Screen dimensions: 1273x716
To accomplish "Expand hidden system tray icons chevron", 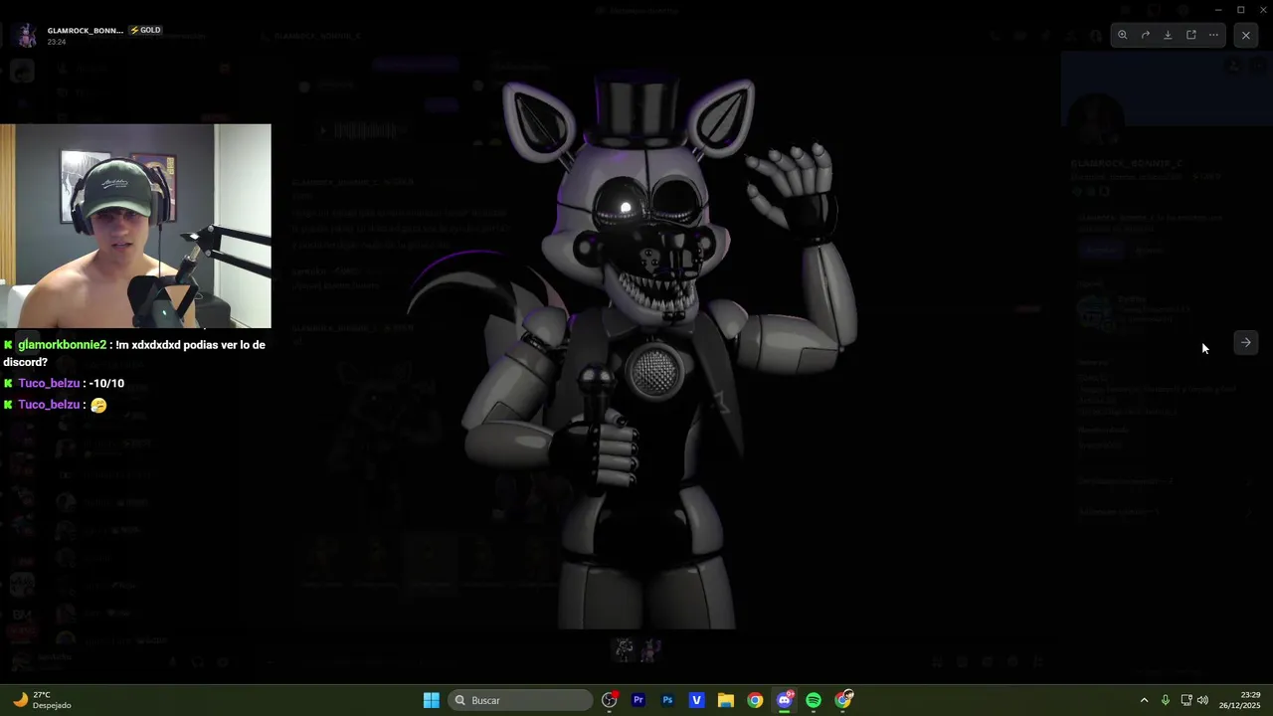I will pos(1144,700).
